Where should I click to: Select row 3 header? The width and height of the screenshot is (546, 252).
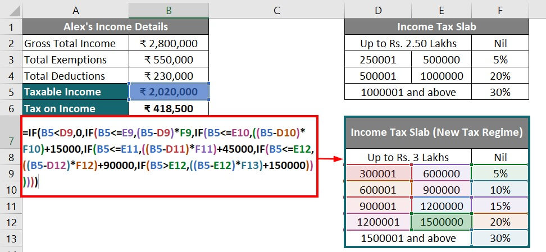click(x=11, y=59)
